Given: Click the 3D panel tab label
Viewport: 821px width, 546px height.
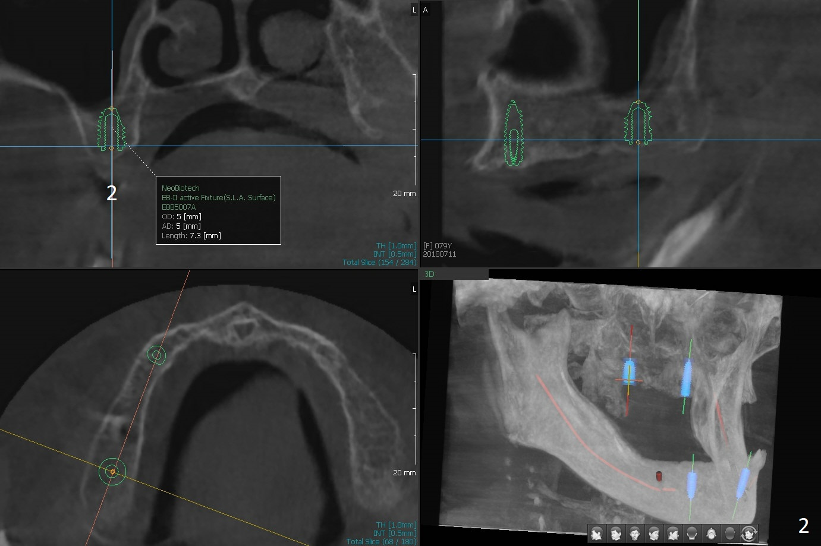Looking at the screenshot, I should click(x=430, y=274).
